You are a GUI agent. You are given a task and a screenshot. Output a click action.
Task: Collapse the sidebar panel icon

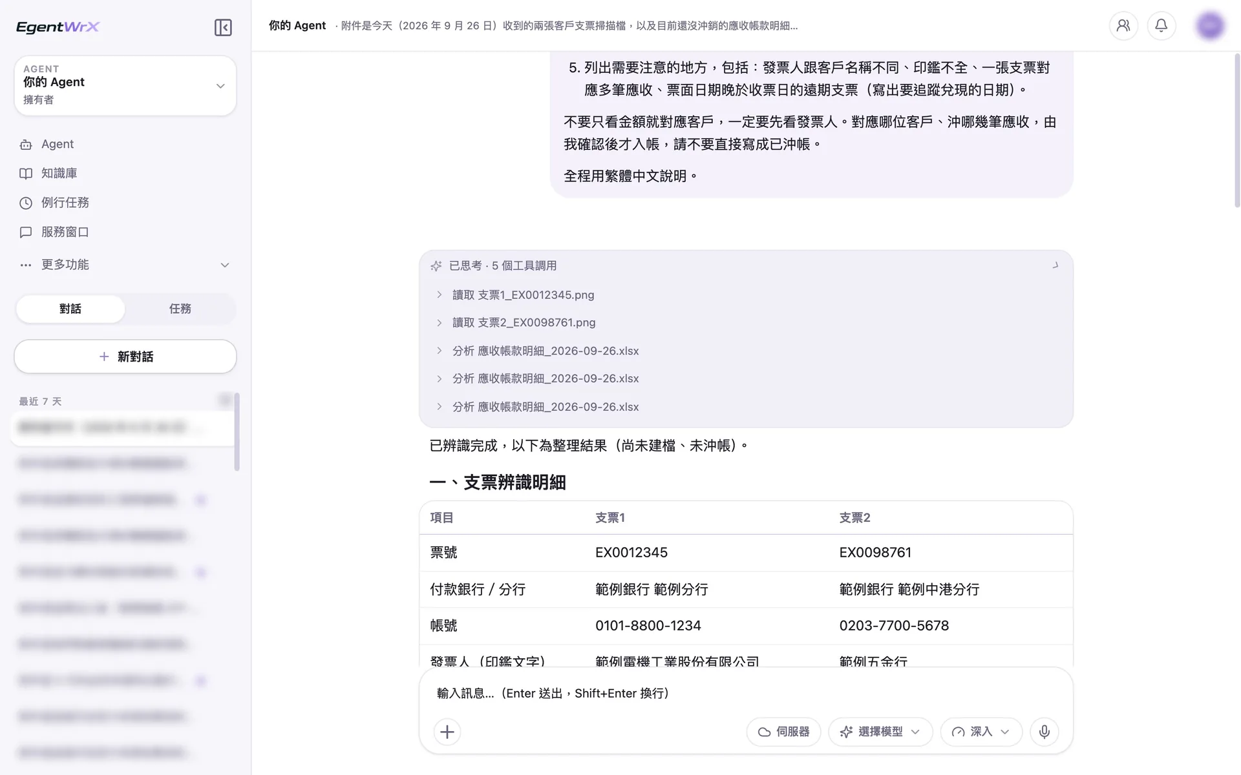coord(223,27)
